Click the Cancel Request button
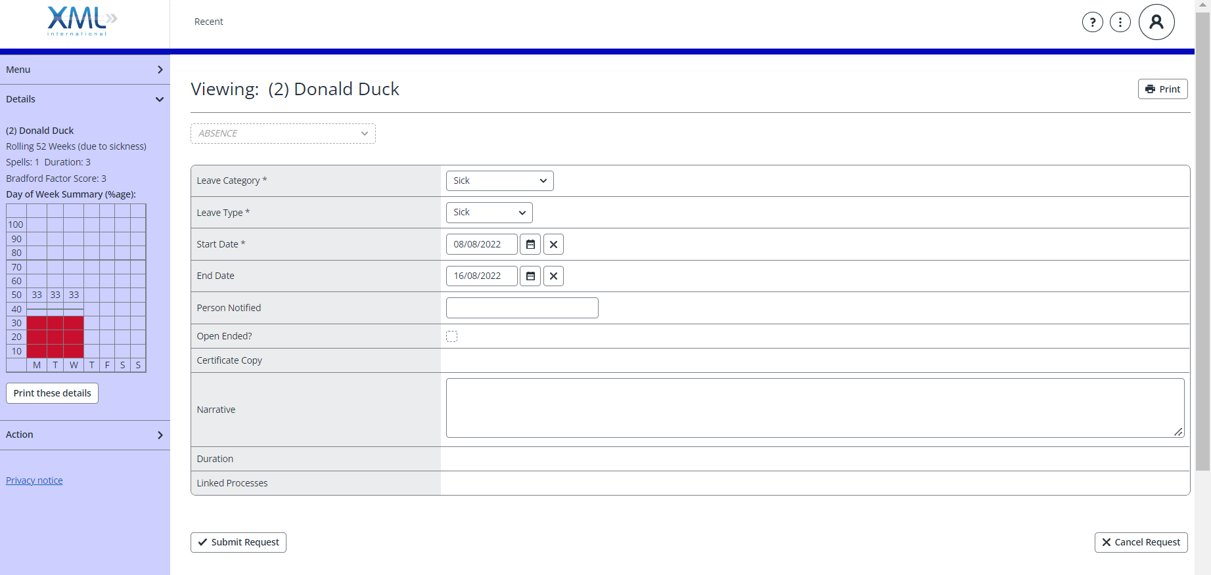Screen dimensions: 1211x575 1141,542
